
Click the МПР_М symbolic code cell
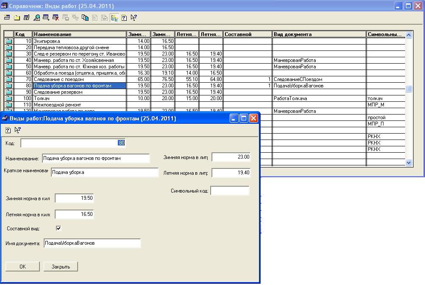click(x=386, y=105)
